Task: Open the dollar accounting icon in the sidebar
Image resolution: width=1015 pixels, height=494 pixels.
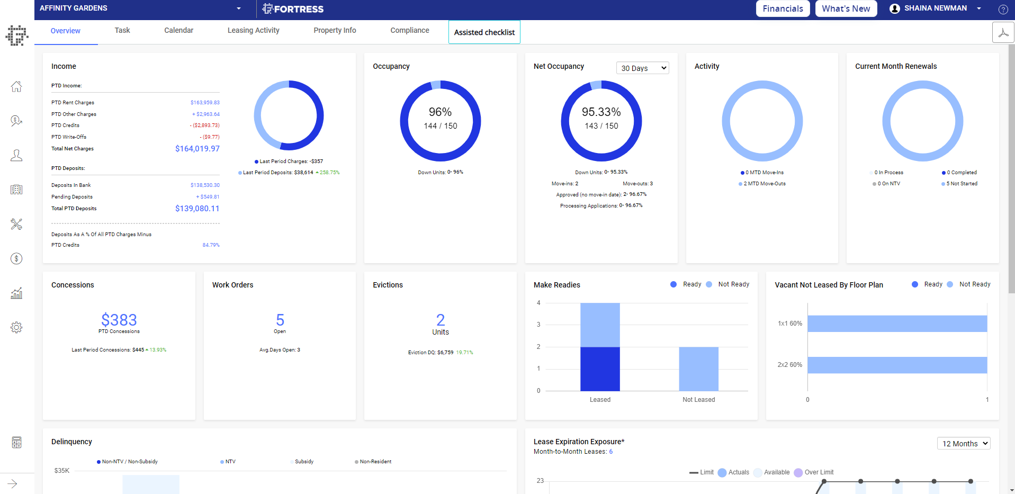Action: 16,258
